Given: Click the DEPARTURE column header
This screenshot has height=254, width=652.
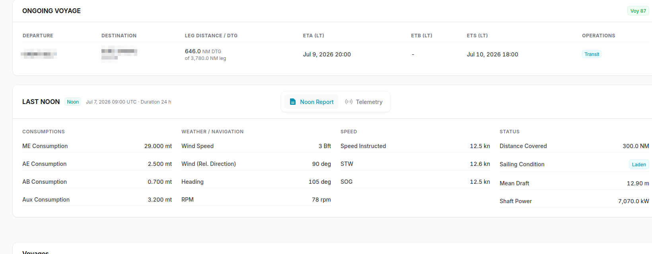Looking at the screenshot, I should [x=38, y=36].
